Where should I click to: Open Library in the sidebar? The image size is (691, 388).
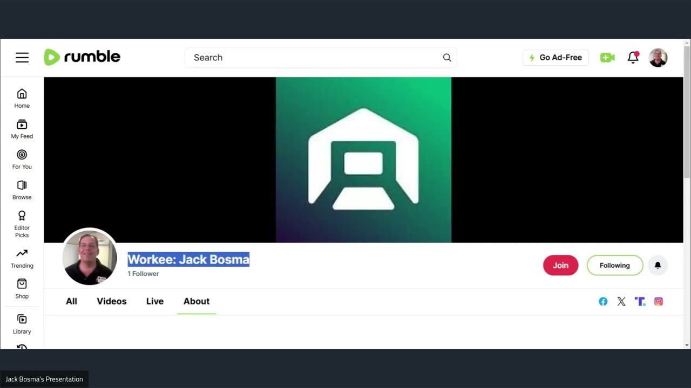[22, 324]
